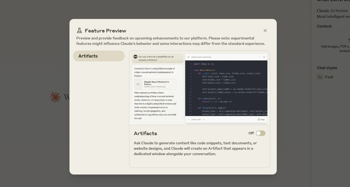Click the code brackets icon on artifact card
Viewport: 350px width, 187px height.
(138, 84)
